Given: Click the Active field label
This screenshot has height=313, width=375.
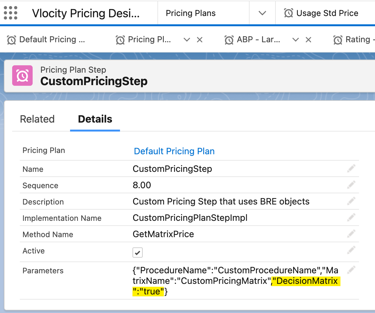Looking at the screenshot, I should pyautogui.click(x=34, y=251).
